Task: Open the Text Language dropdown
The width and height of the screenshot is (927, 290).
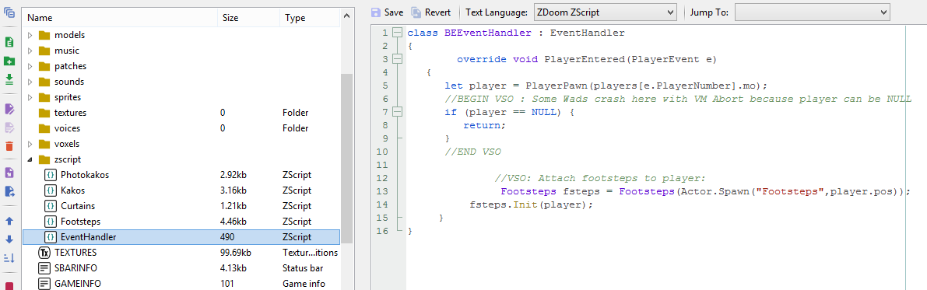Action: [x=605, y=12]
